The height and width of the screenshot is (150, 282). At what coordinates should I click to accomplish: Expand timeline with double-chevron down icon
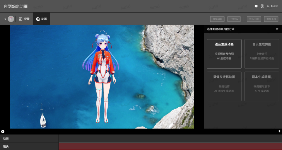279,131
